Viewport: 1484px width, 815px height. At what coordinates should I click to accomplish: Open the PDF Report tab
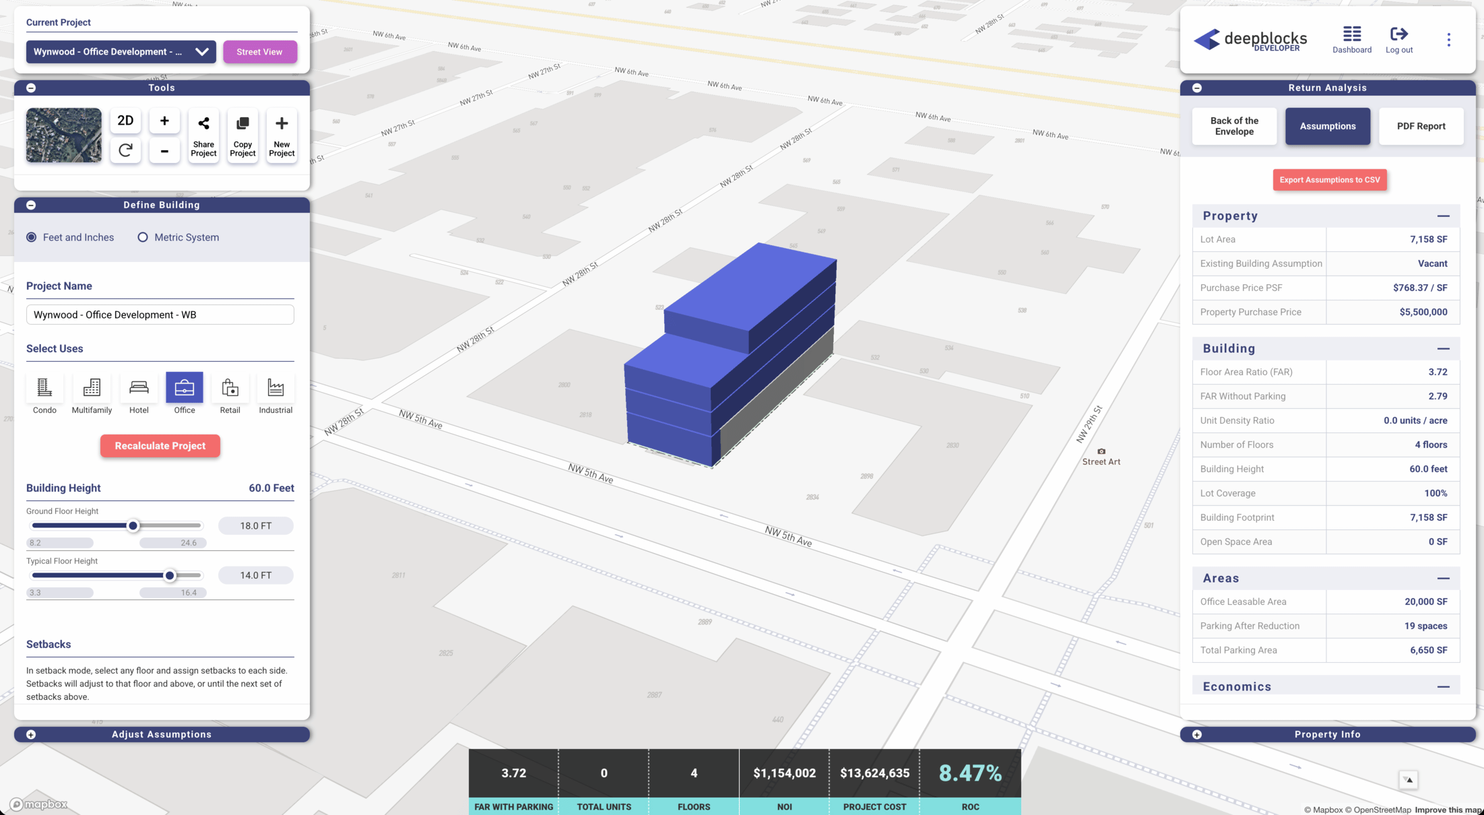point(1421,126)
